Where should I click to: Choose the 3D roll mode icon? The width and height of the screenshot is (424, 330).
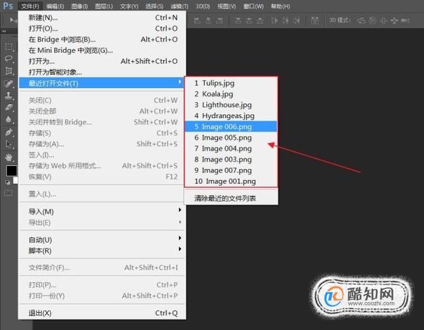372,21
